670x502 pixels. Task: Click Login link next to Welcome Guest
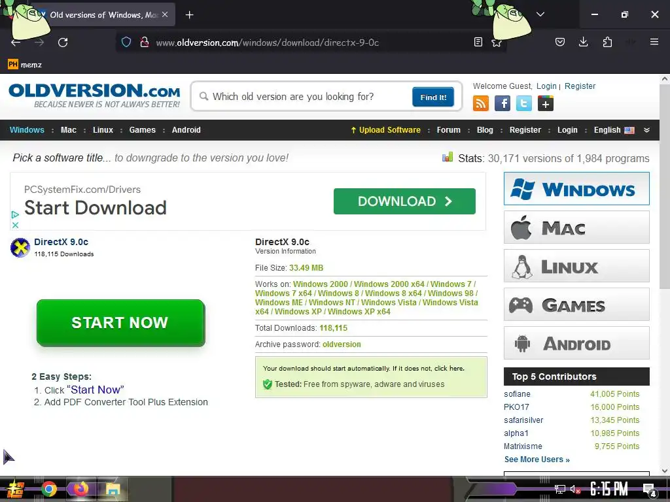click(x=546, y=86)
